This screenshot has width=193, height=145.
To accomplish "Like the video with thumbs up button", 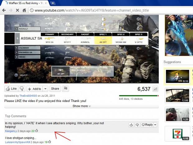I will point(11,89).
